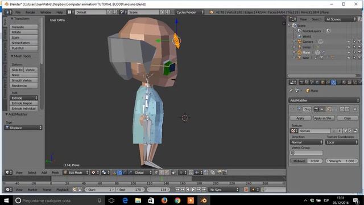This screenshot has height=205, width=364.
Task: Open the Cycles Render engine dropdown
Action: pos(189,12)
